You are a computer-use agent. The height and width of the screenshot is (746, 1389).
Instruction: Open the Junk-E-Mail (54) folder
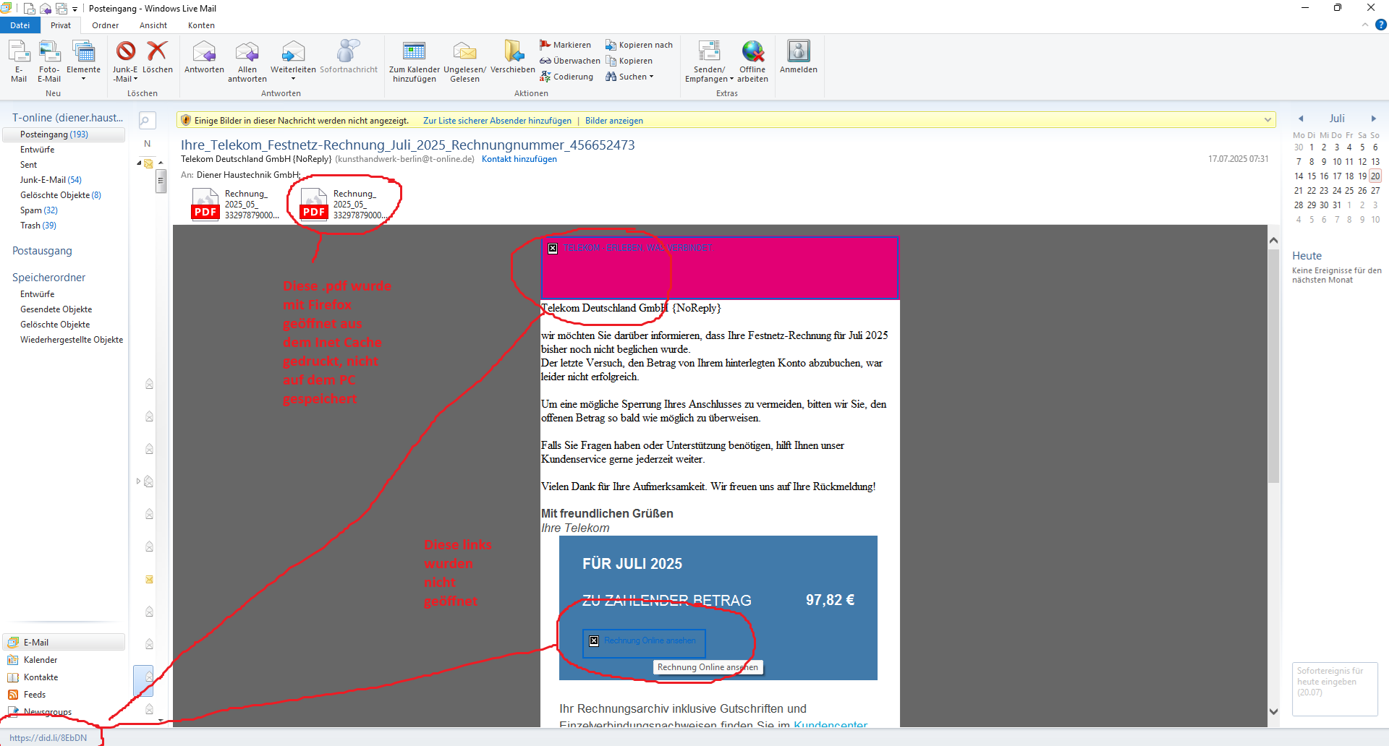[x=51, y=180]
